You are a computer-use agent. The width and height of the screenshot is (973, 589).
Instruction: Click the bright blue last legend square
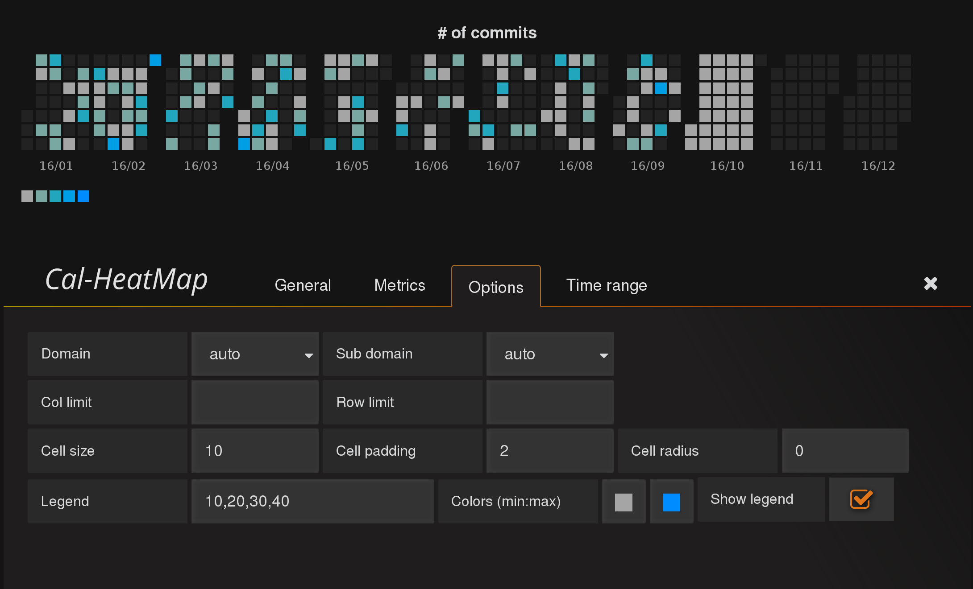[83, 196]
